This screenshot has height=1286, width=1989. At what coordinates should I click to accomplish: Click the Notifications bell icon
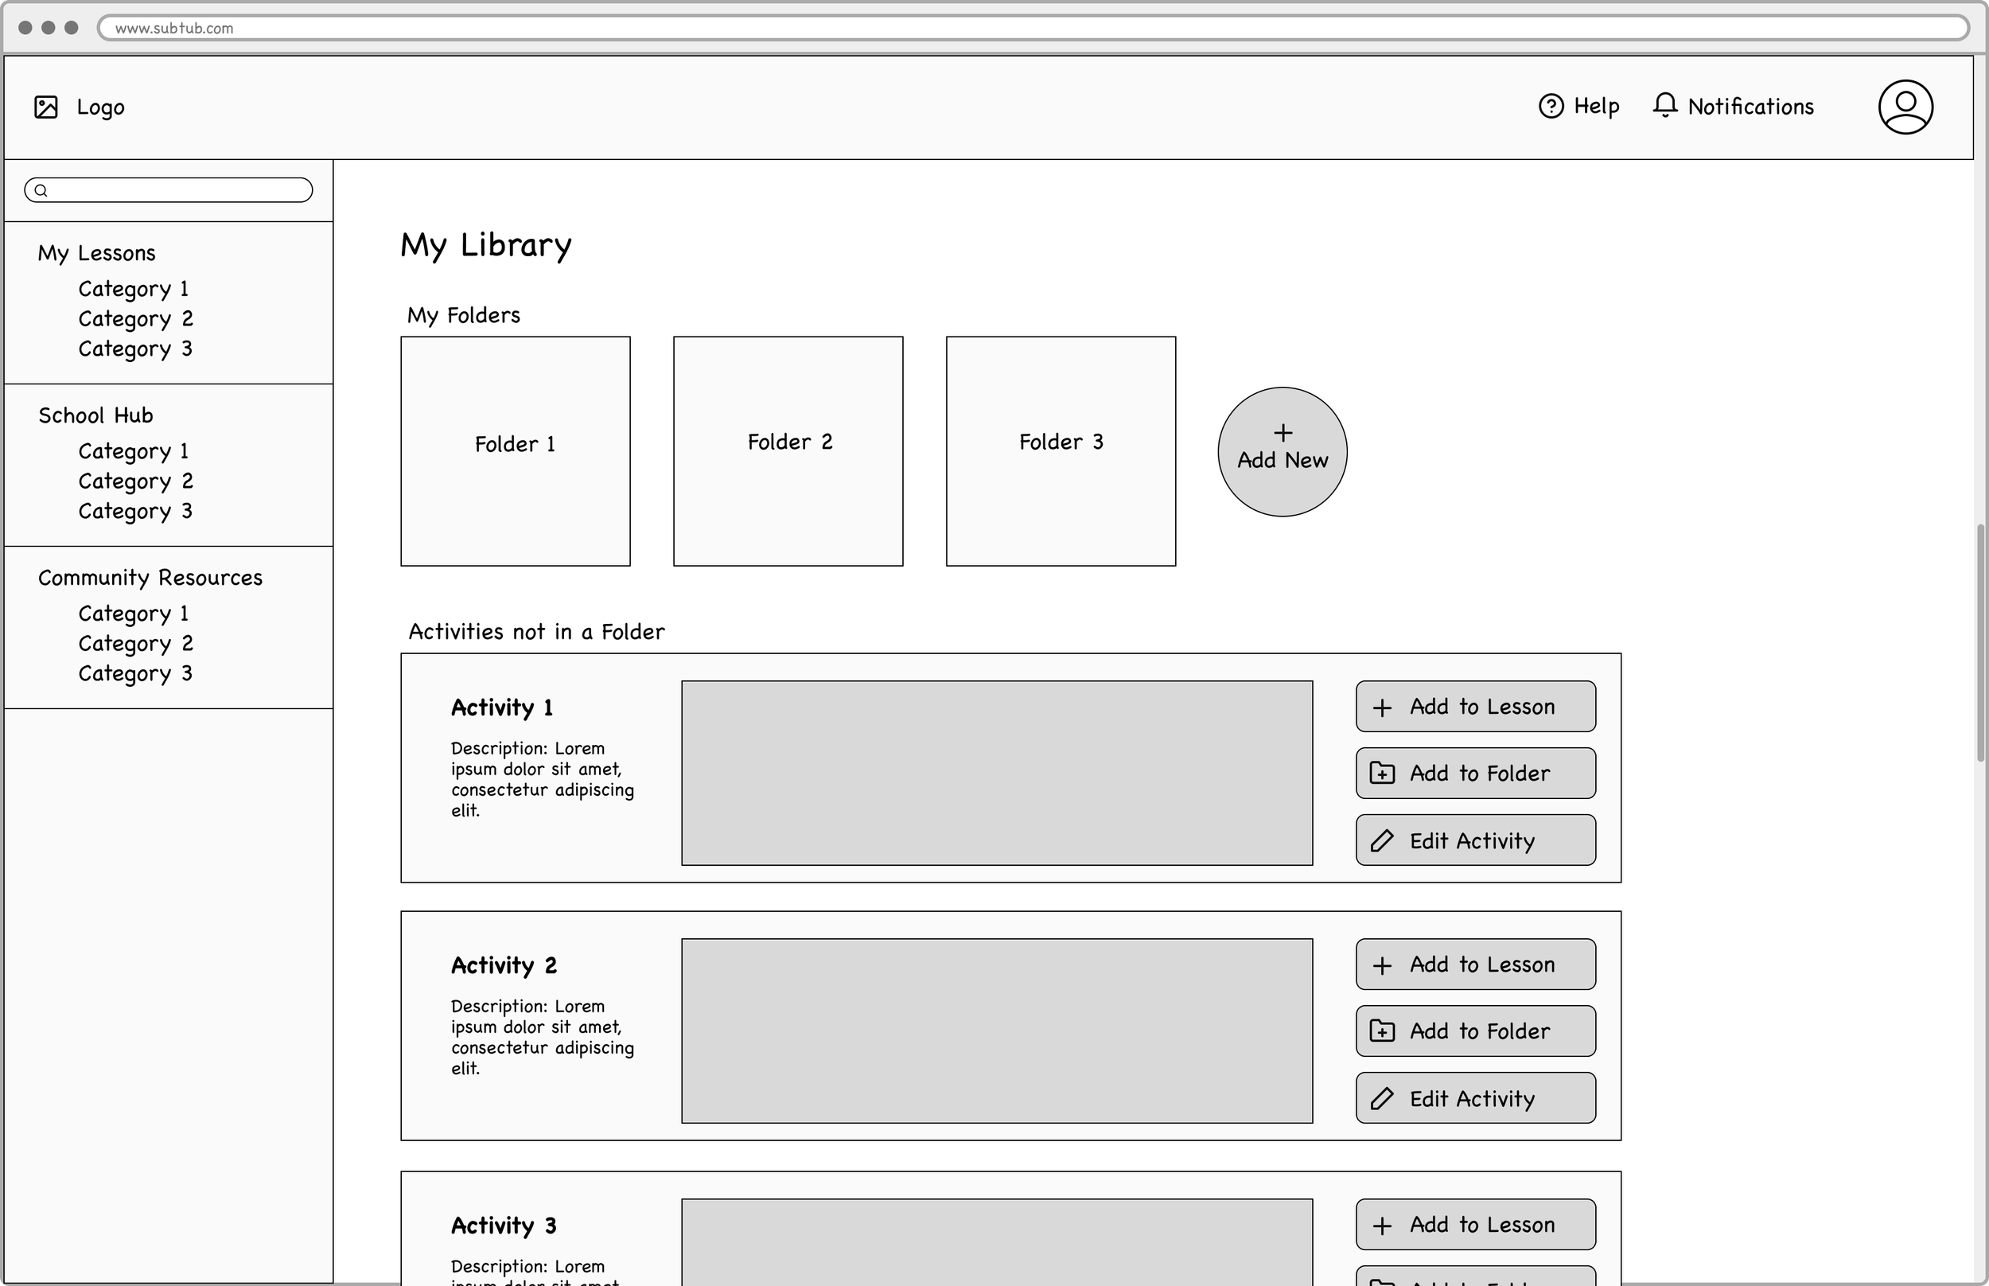coord(1664,106)
